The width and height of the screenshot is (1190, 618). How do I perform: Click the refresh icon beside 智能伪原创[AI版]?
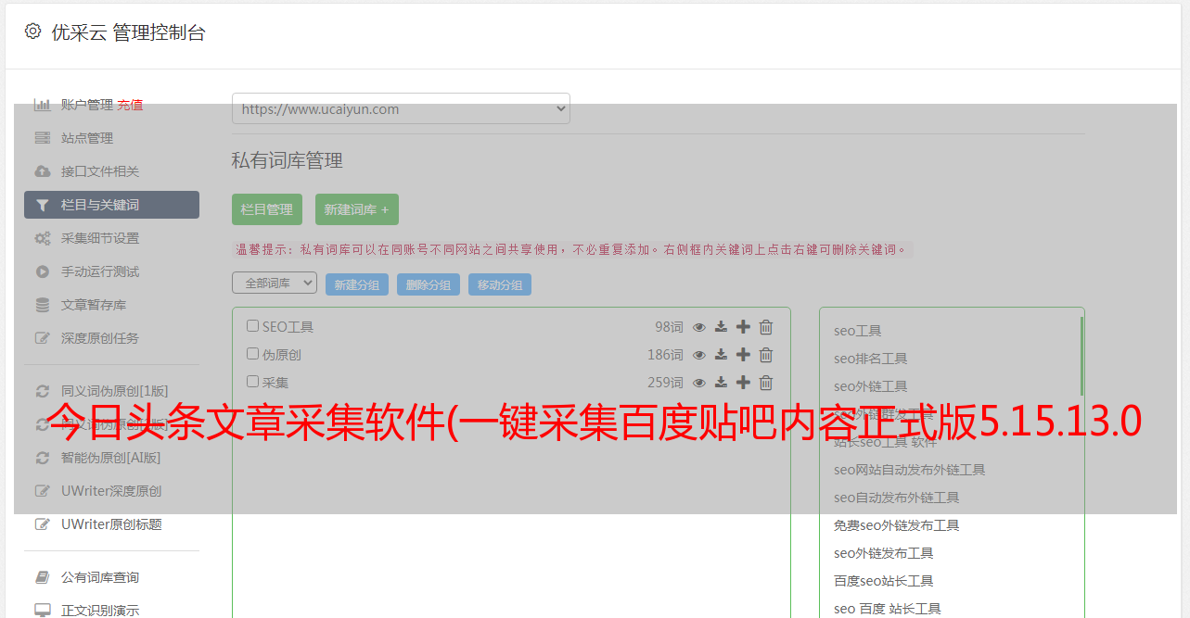click(43, 458)
